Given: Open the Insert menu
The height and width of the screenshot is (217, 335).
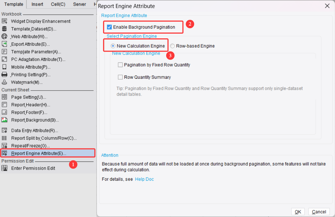Looking at the screenshot, I should [x=37, y=4].
